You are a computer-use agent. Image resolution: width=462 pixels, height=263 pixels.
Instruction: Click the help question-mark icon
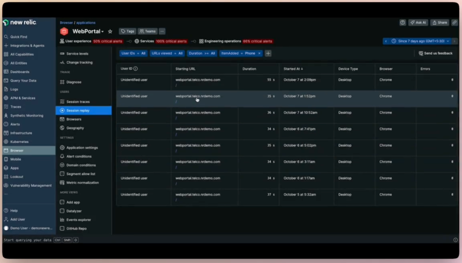point(402,22)
